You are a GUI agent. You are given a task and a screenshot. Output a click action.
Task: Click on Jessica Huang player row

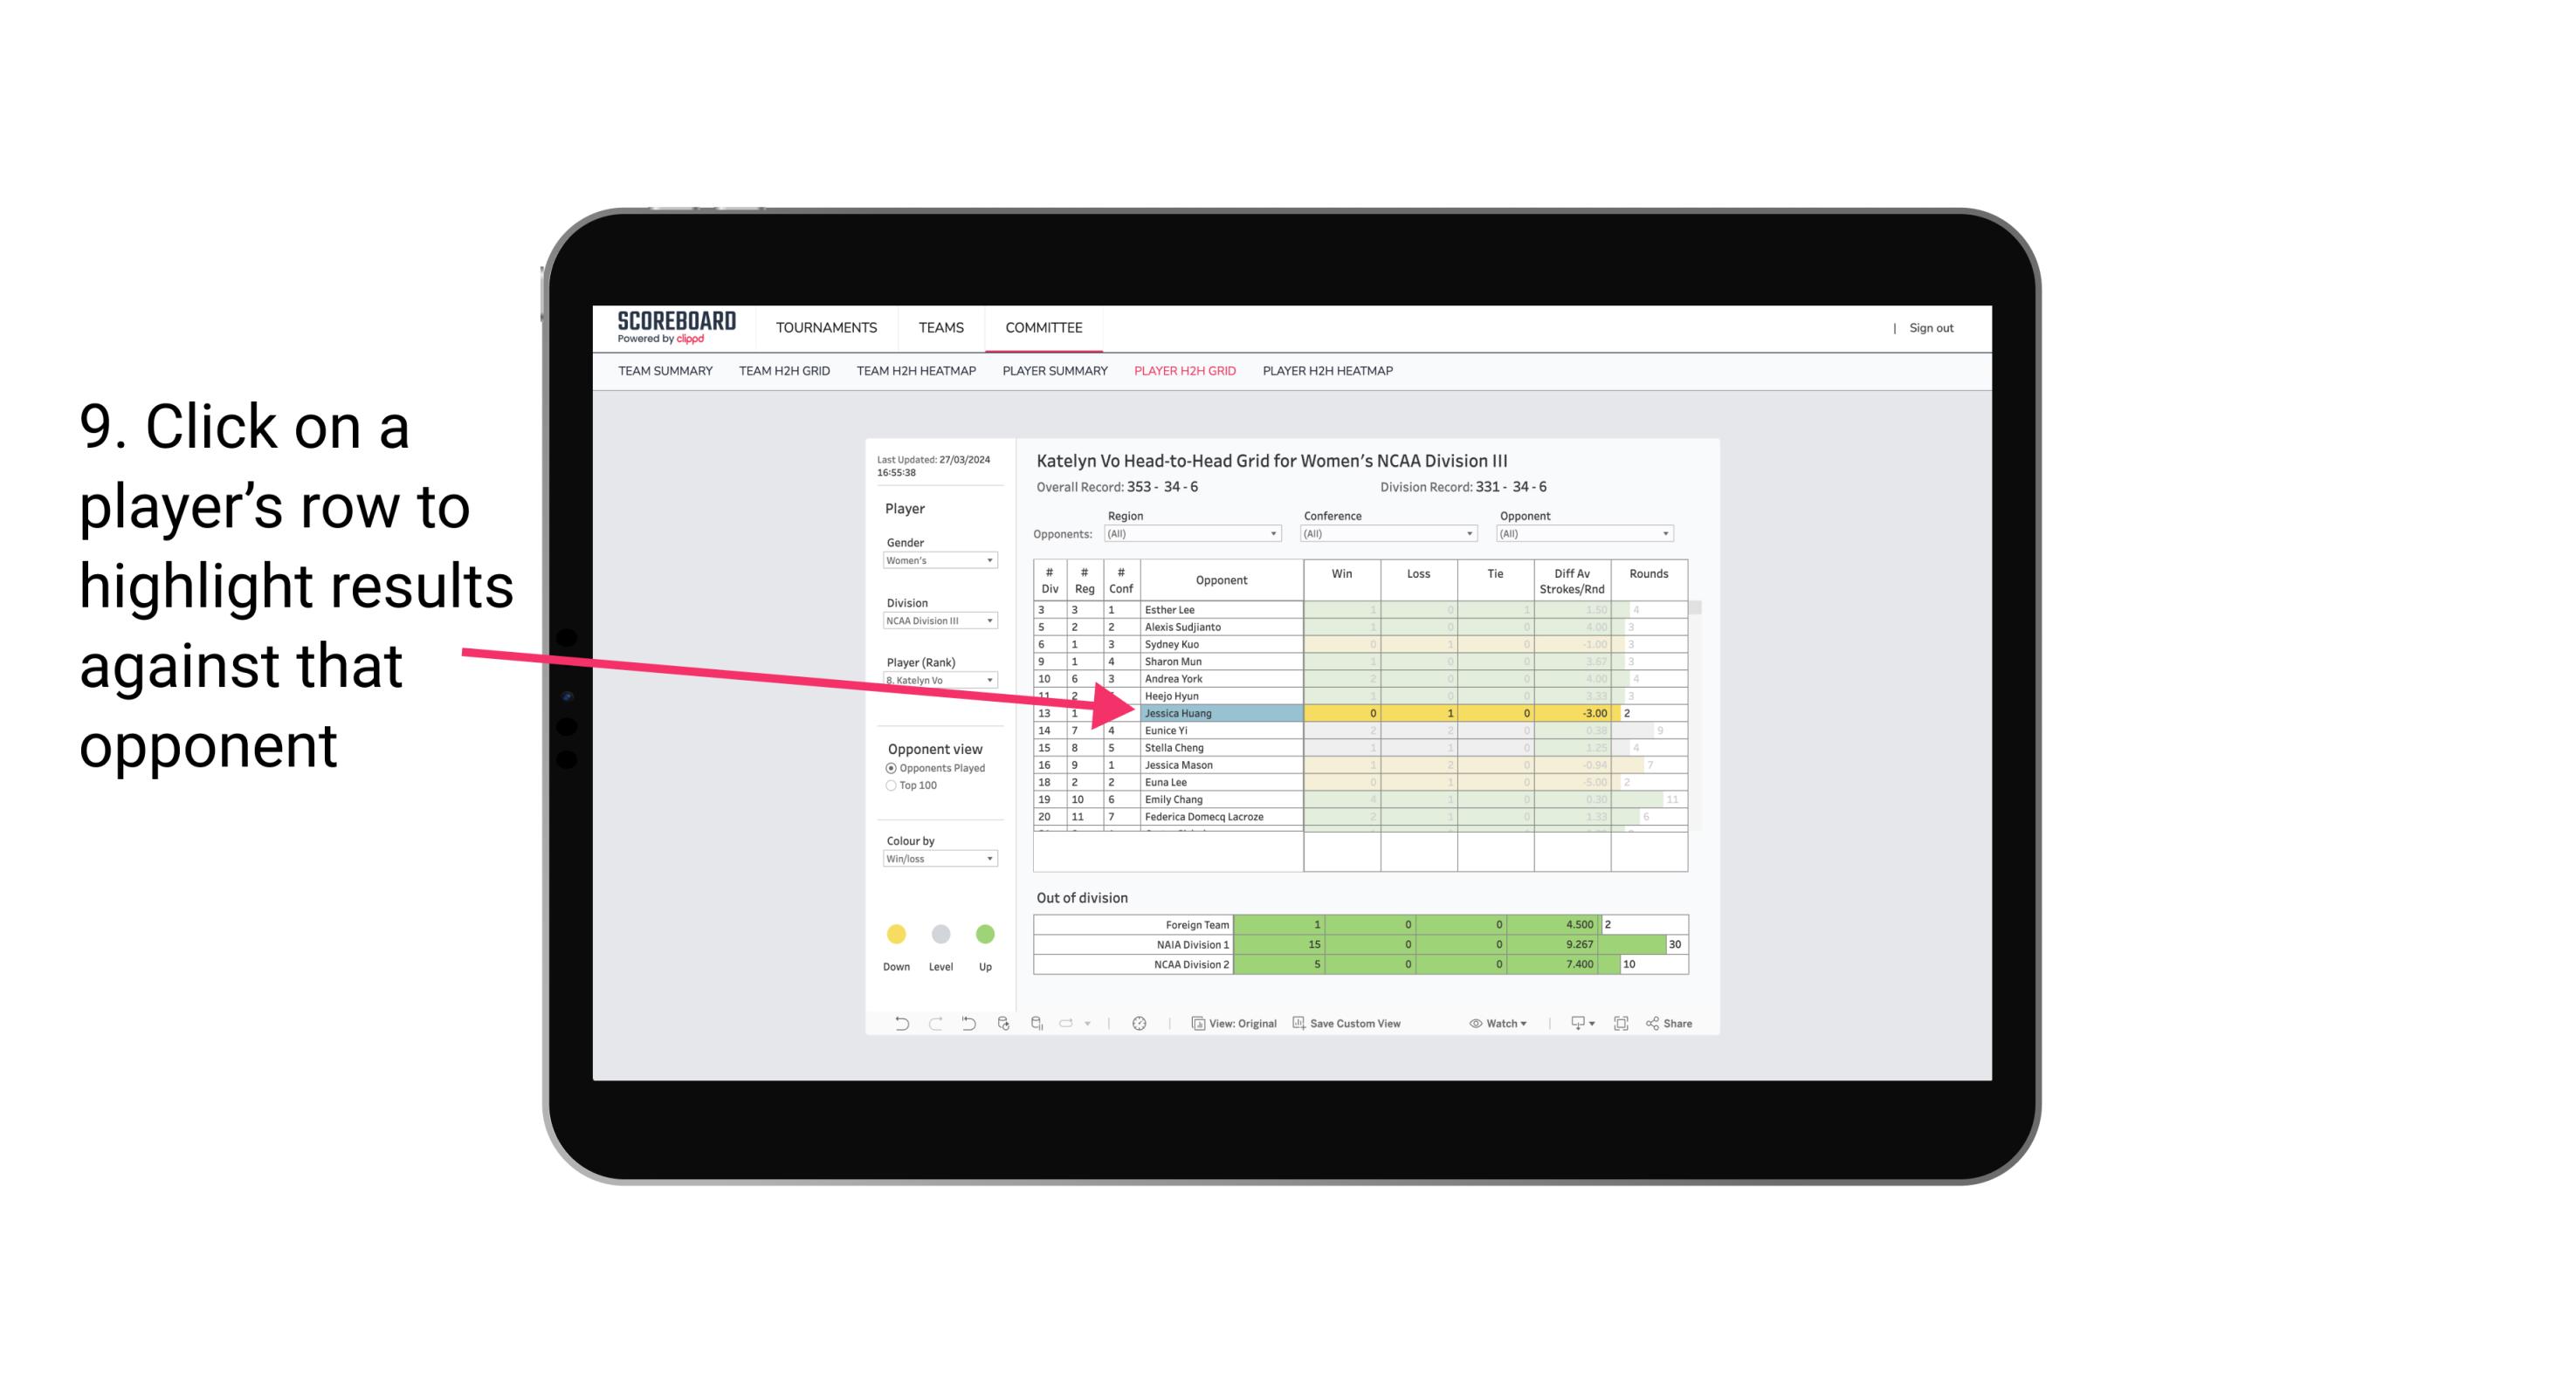(1218, 711)
